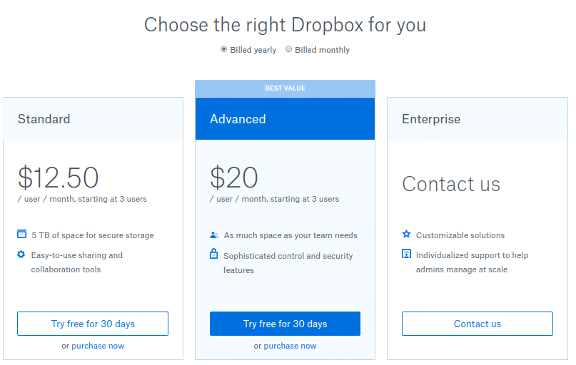Click the Standard plan header
The width and height of the screenshot is (576, 365).
coord(44,119)
